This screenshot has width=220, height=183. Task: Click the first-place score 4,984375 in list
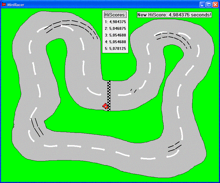coord(115,22)
